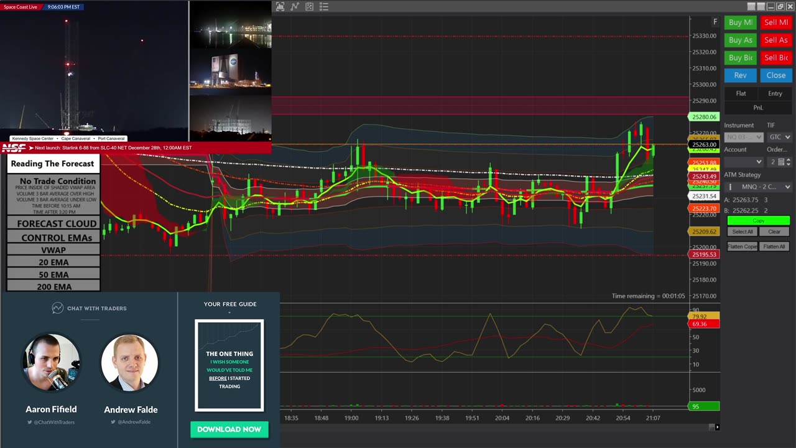Click the VWAP legend row
The width and height of the screenshot is (796, 448).
click(53, 250)
